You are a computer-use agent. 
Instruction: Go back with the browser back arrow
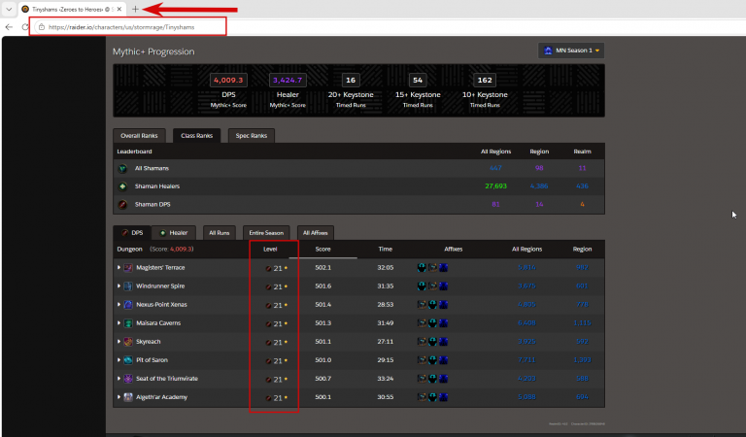[9, 27]
